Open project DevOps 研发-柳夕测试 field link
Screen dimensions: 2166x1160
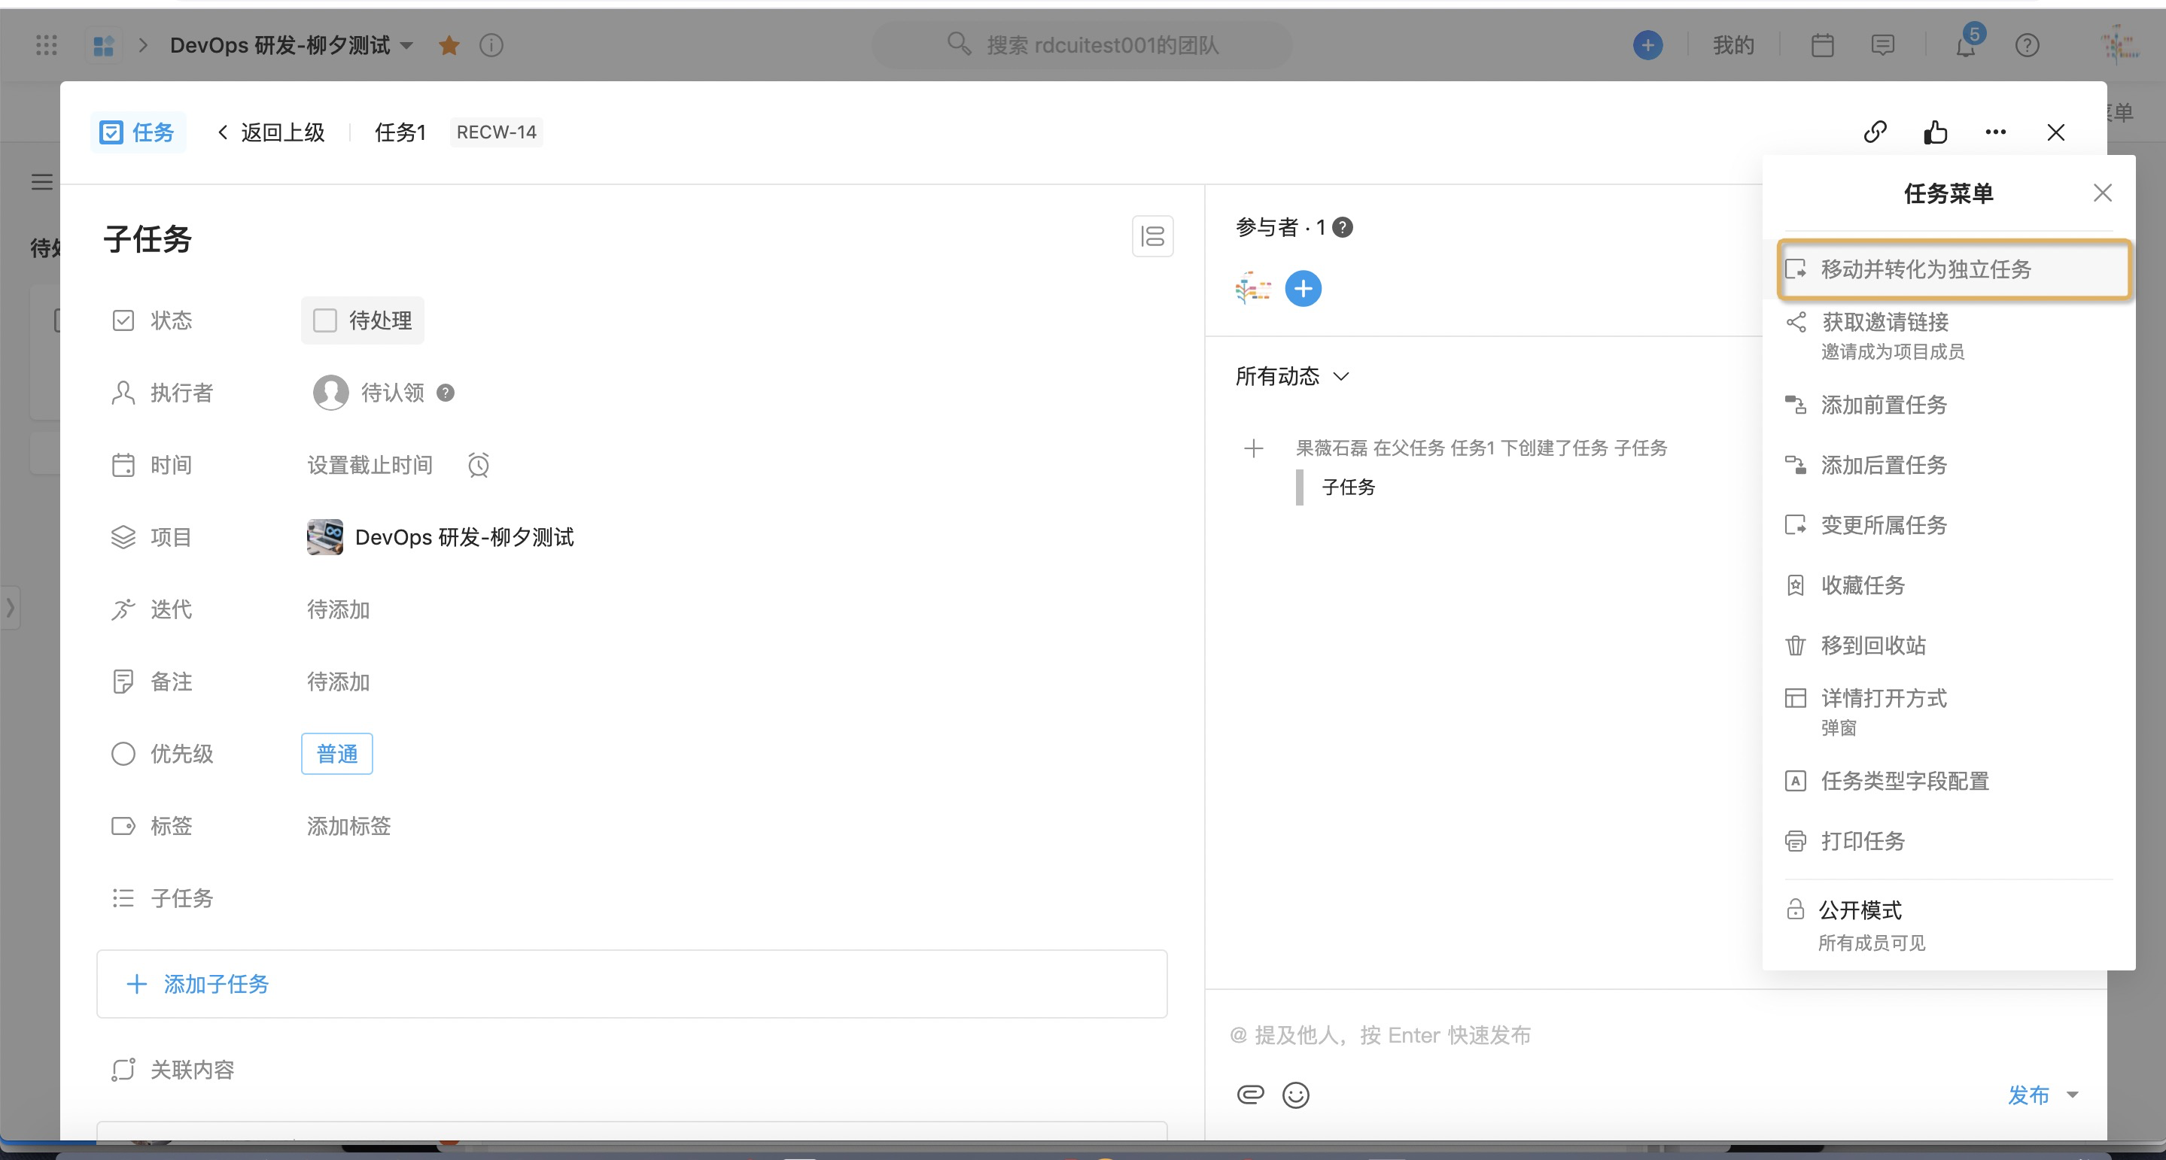[440, 537]
